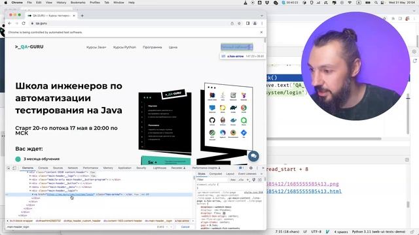Close the QA.GURU browser tab
This screenshot has width=419, height=235.
(x=74, y=16)
